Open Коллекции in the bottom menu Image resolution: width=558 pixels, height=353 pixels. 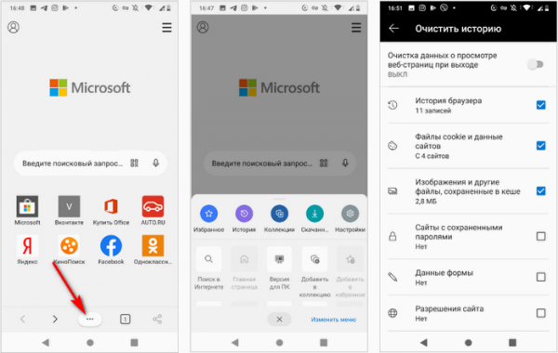pos(279,218)
